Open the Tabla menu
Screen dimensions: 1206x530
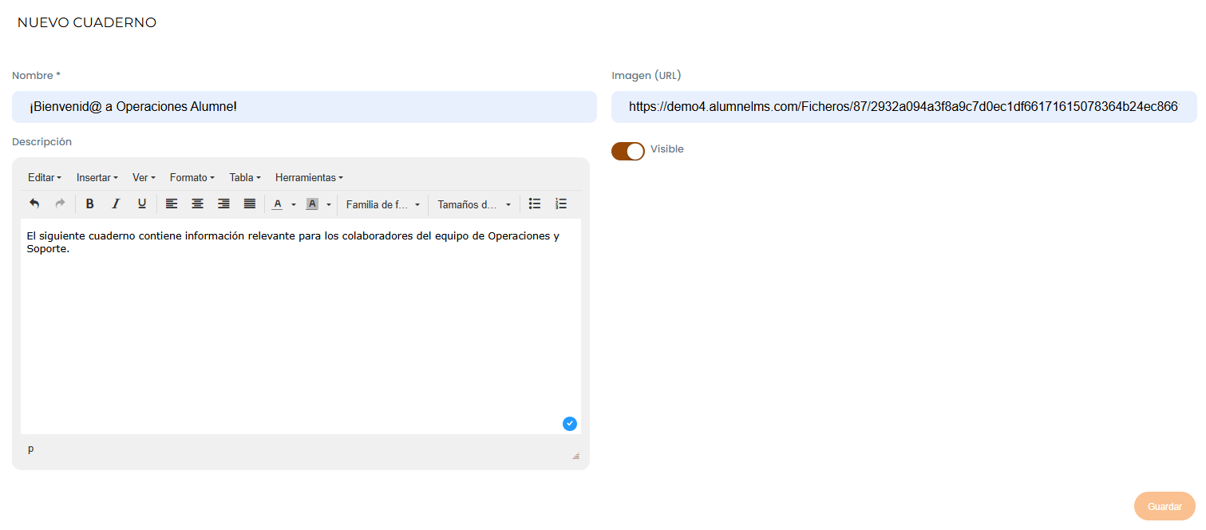click(x=245, y=177)
